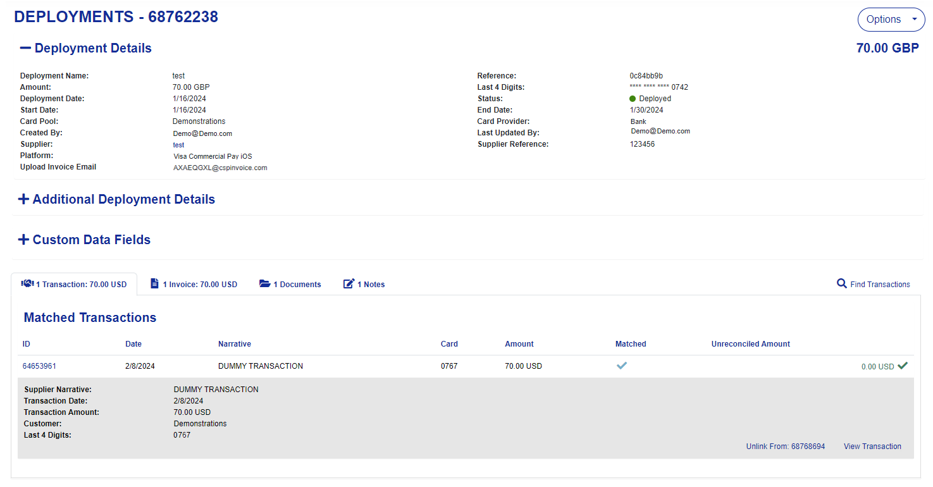The height and width of the screenshot is (487, 933).
Task: Click the green reconciled checkmark icon
Action: coord(903,366)
